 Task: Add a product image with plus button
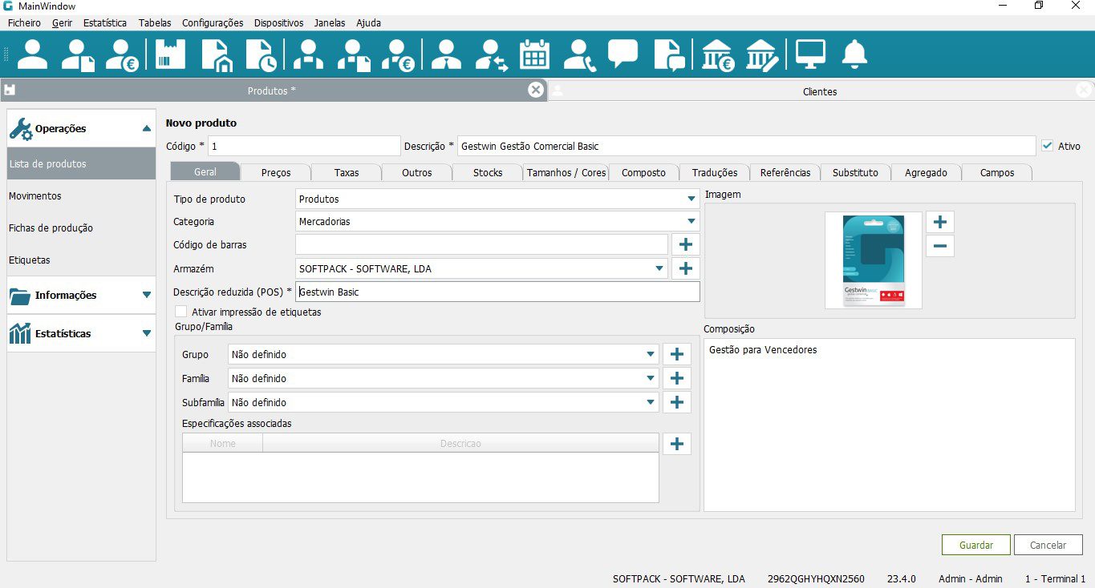940,222
